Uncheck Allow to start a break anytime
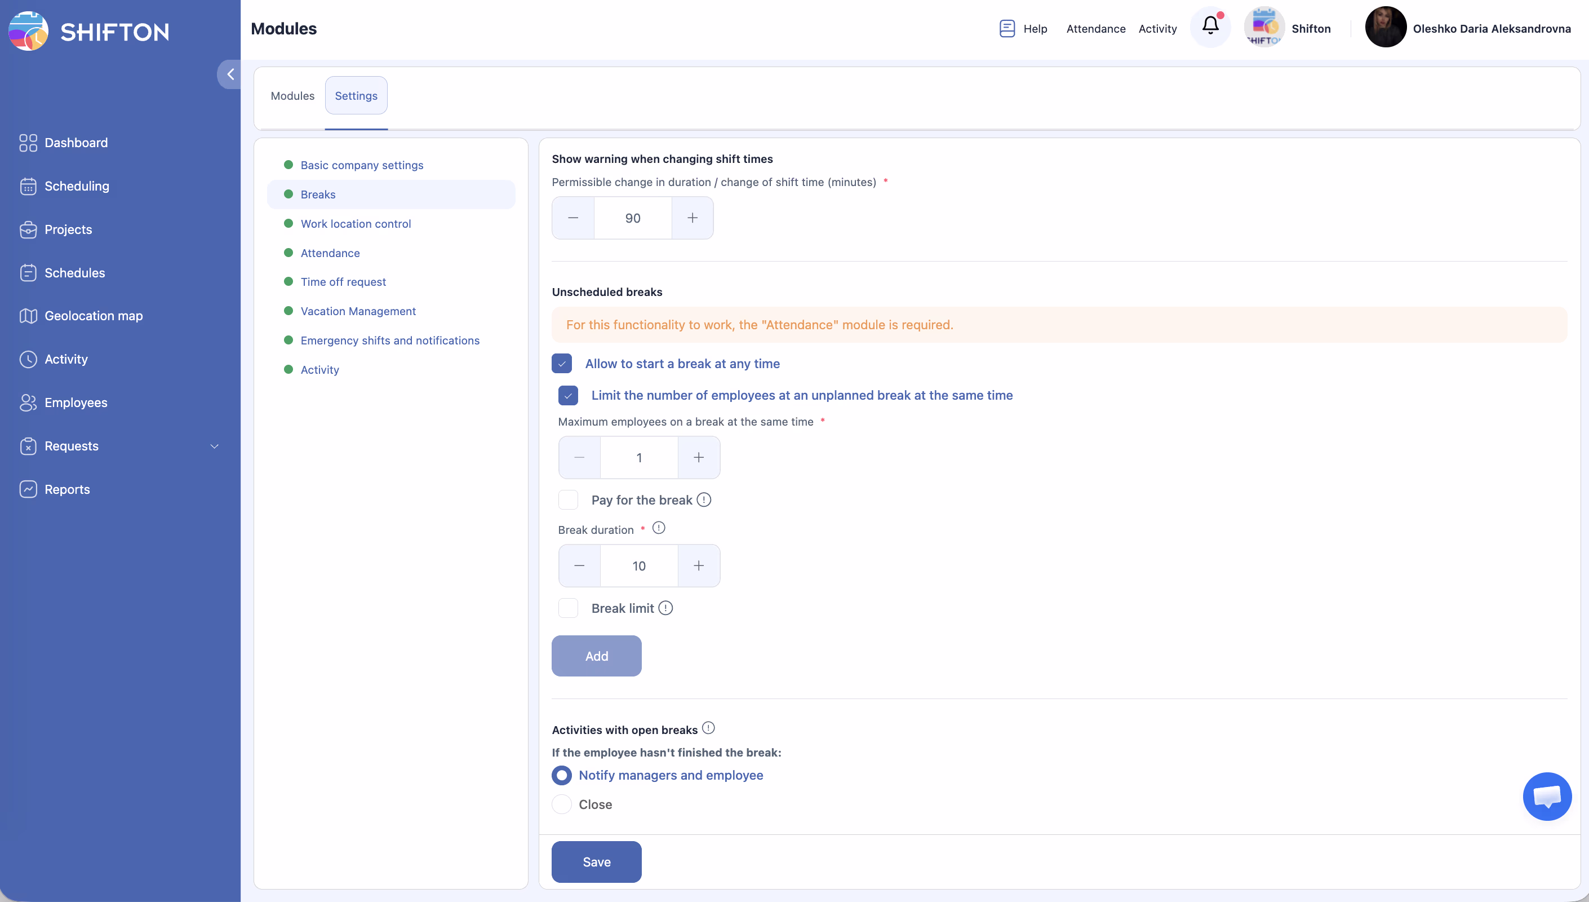The width and height of the screenshot is (1589, 902). pyautogui.click(x=561, y=364)
